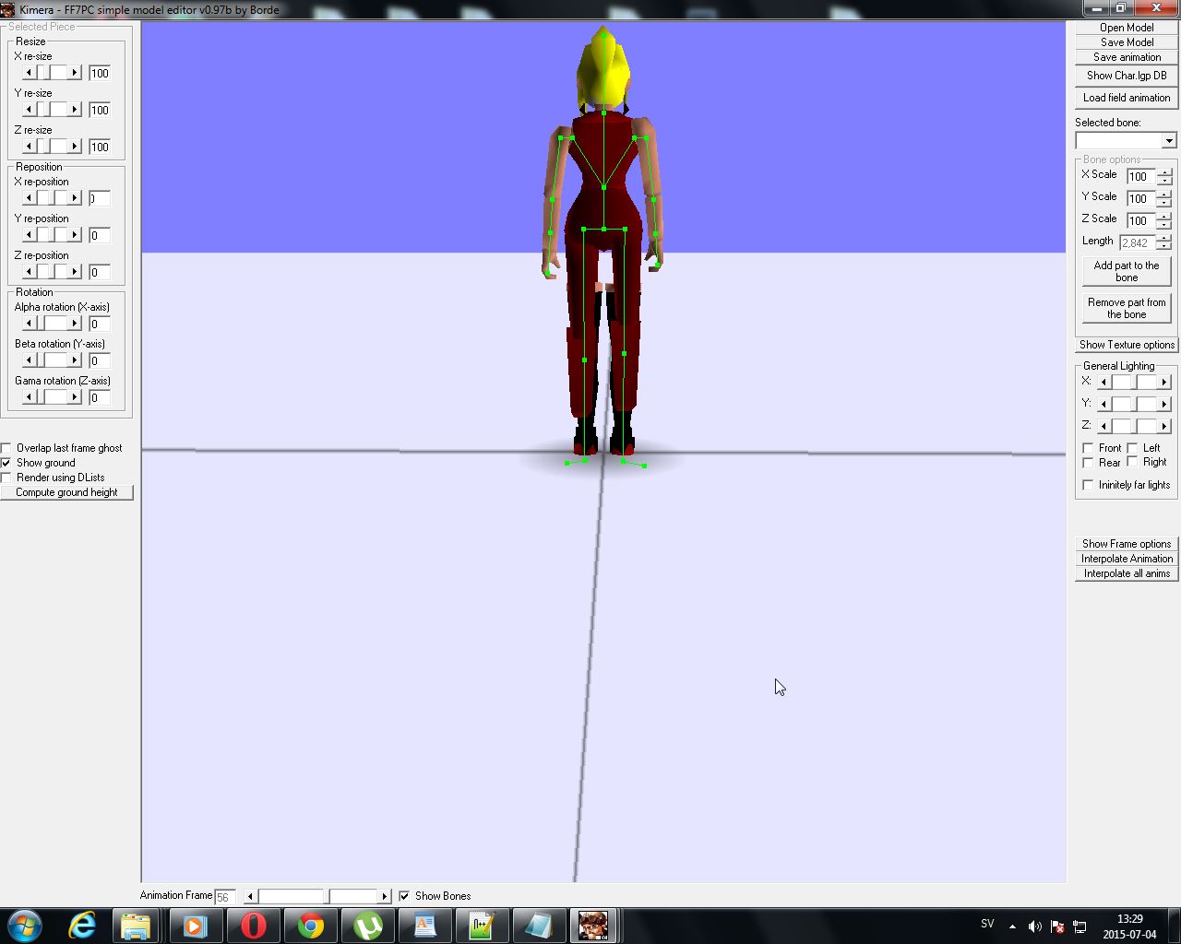
Task: Increase X re-size with right arrow
Action: click(x=75, y=73)
